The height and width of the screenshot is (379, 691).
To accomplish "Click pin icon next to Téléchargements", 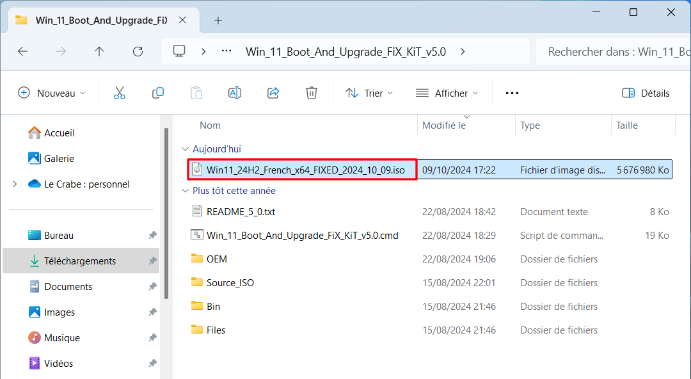I will [152, 261].
